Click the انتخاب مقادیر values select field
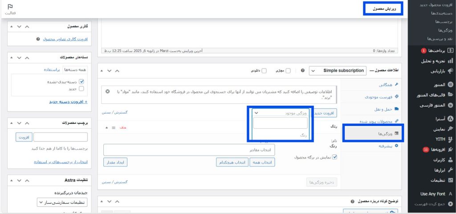456x214 pixels. [x=189, y=150]
